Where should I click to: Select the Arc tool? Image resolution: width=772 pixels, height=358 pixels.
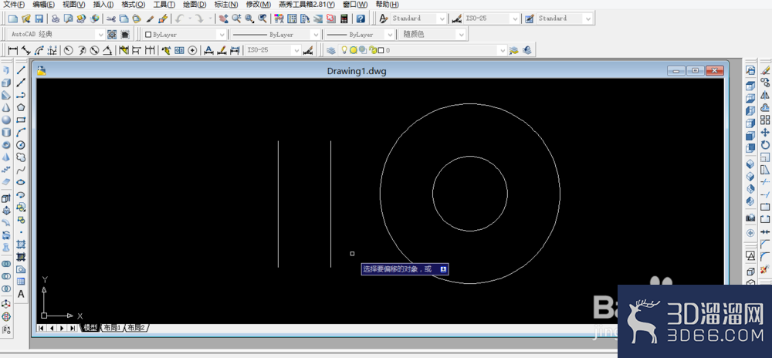point(21,132)
